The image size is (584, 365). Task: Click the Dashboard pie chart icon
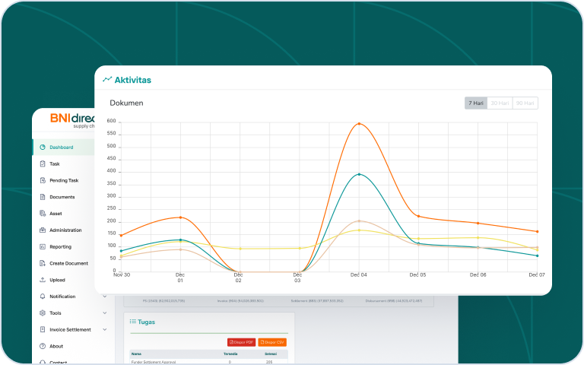43,148
